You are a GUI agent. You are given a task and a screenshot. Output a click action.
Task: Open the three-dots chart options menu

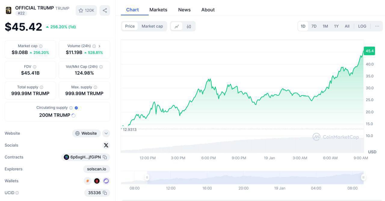(x=377, y=26)
